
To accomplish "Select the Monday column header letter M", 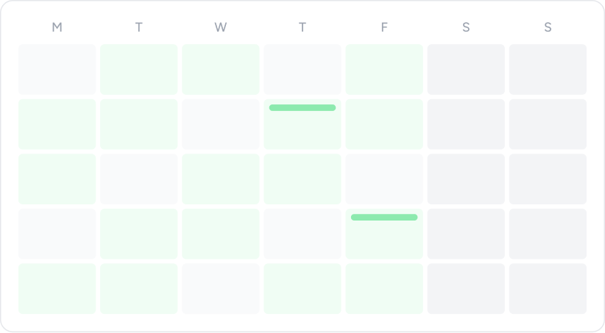I will (x=57, y=27).
